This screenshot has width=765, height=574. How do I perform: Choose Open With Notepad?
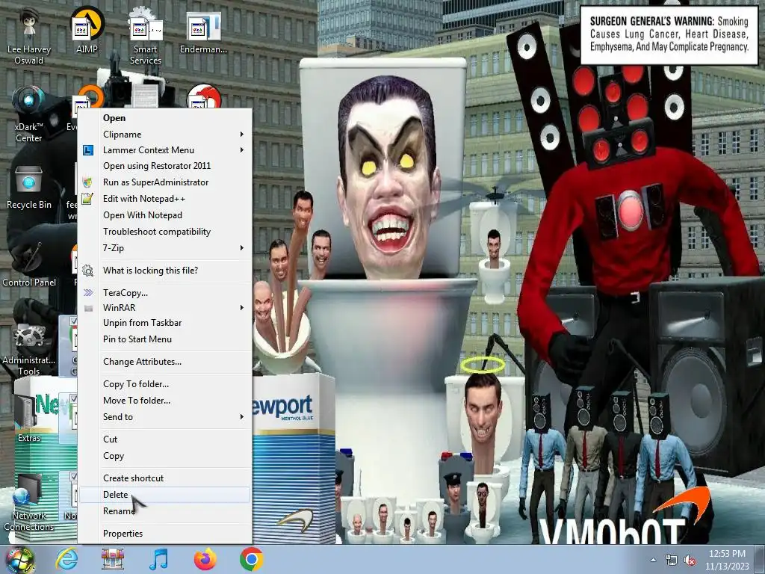coord(164,215)
